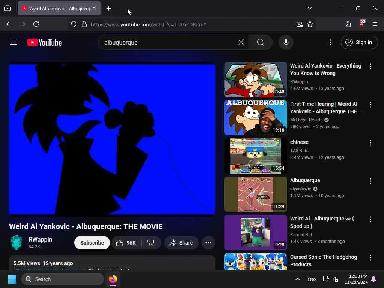Open ENG language switcher in tray

point(312,279)
